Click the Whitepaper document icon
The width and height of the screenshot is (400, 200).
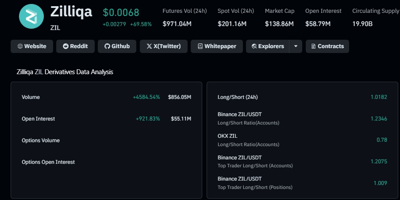click(x=200, y=46)
